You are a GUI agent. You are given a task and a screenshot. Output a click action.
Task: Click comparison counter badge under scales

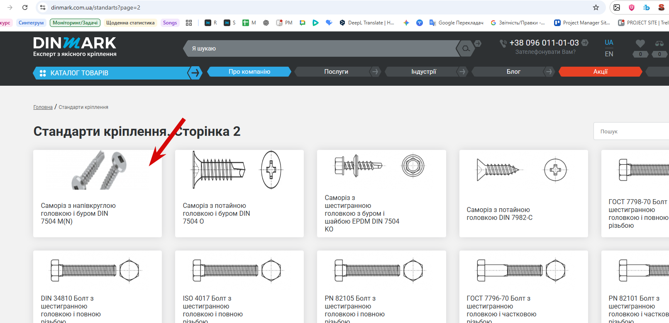(x=659, y=54)
